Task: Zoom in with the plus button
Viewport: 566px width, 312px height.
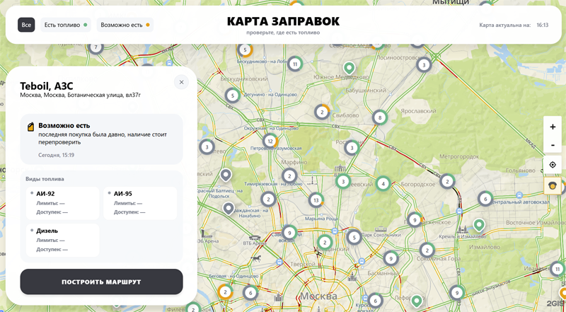Action: (x=553, y=127)
